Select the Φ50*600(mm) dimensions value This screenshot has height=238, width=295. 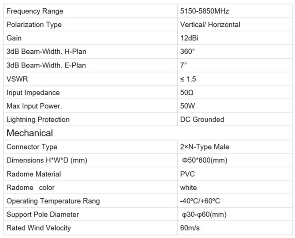point(205,161)
